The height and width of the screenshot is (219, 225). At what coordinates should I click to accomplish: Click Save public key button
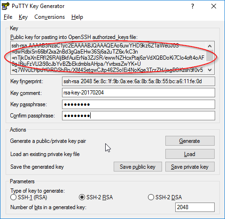click(x=138, y=167)
